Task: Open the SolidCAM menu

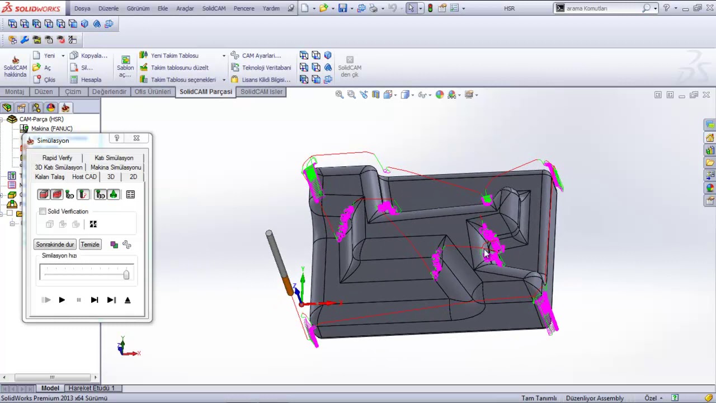Action: 214,8
